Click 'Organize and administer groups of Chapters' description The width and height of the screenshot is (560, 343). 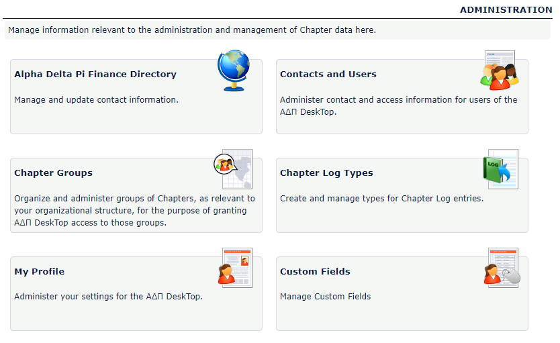pos(135,211)
